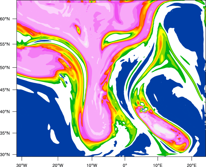The width and height of the screenshot is (206, 167).
Task: Click the 30°N latitude label
Action: point(5,155)
